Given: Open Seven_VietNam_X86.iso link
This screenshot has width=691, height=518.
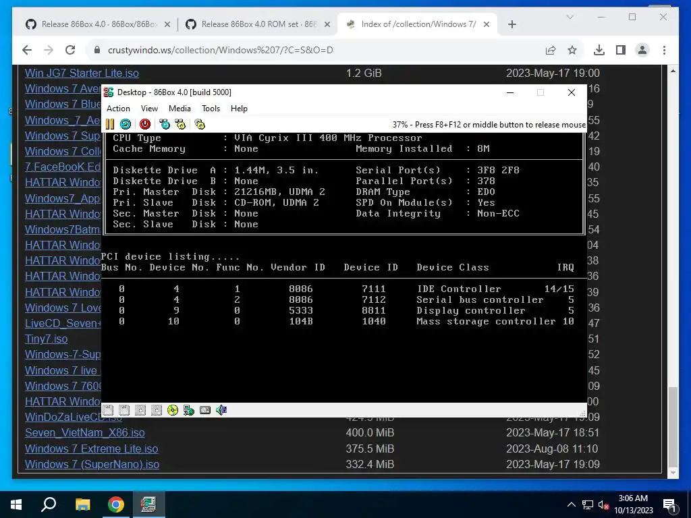Looking at the screenshot, I should (x=84, y=432).
